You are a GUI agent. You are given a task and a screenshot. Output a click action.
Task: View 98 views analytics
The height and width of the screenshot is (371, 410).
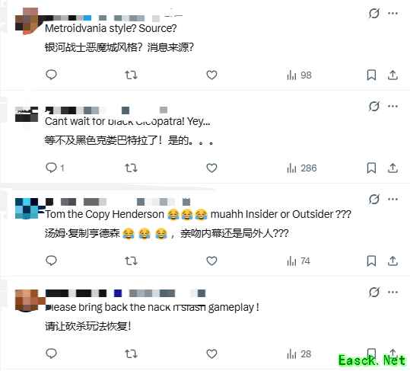point(299,75)
